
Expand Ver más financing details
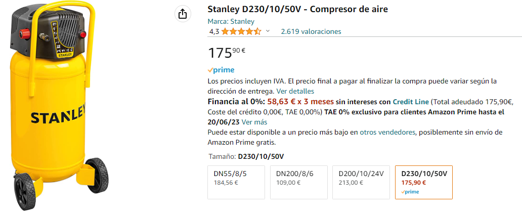pos(254,122)
